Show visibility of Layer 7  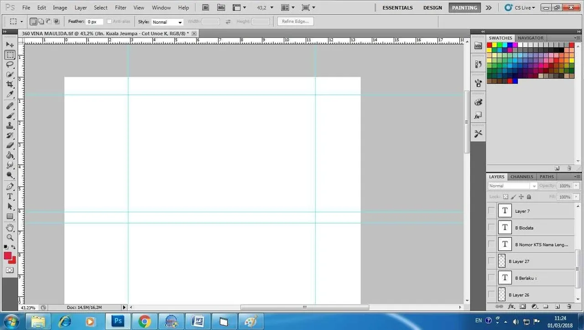click(x=491, y=211)
